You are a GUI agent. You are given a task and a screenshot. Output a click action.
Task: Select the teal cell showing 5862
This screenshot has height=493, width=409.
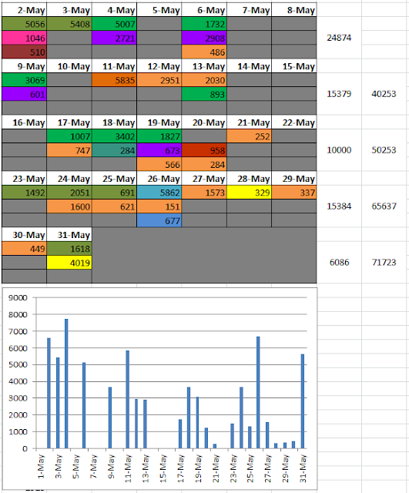(x=159, y=193)
